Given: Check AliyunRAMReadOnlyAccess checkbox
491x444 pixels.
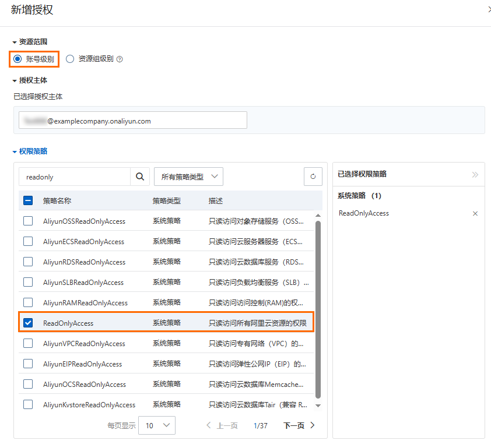Looking at the screenshot, I should pyautogui.click(x=28, y=302).
